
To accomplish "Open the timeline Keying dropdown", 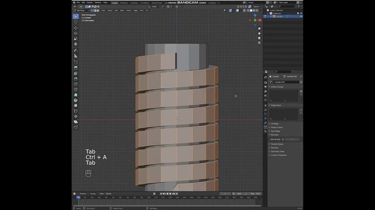I will click(x=93, y=194).
